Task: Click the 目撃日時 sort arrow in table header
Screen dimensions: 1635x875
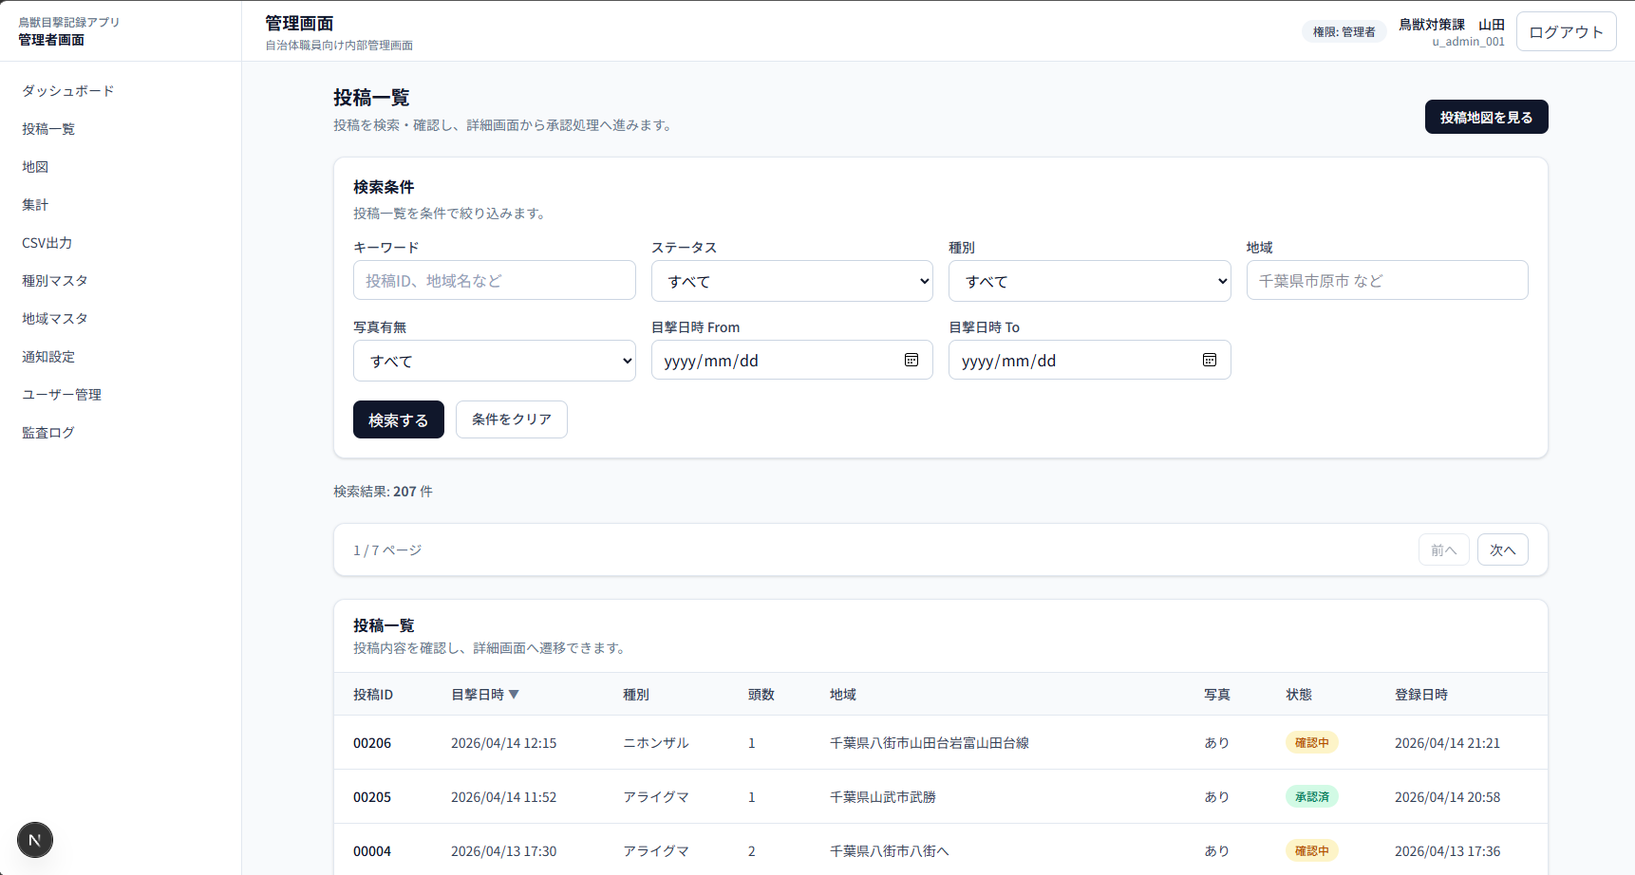Action: pos(514,695)
